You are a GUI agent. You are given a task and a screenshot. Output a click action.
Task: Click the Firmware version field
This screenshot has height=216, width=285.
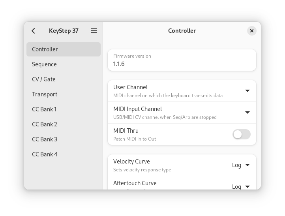182,60
